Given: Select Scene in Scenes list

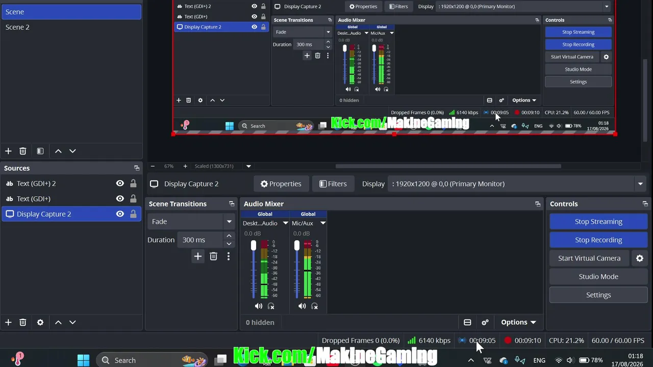Looking at the screenshot, I should pyautogui.click(x=71, y=12).
